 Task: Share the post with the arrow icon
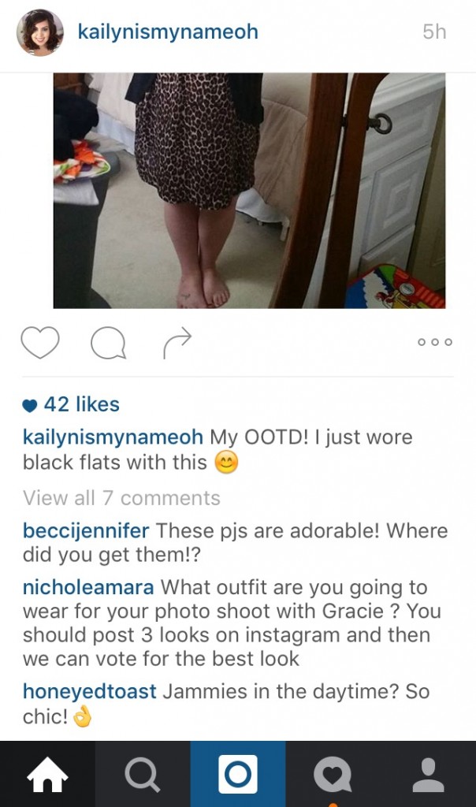coord(177,342)
